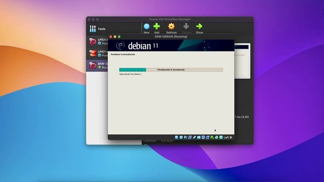The height and width of the screenshot is (182, 324).
Task: Click the audio indicator in VM status bar
Action: click(x=186, y=137)
